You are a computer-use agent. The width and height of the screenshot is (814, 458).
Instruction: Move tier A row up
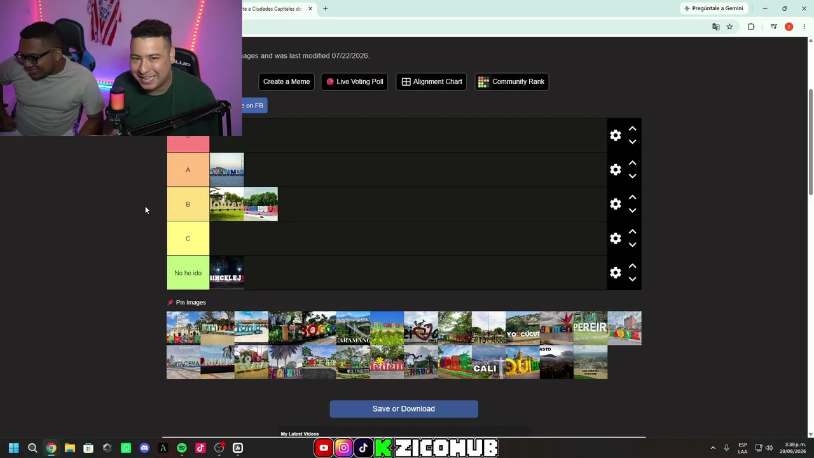(632, 163)
